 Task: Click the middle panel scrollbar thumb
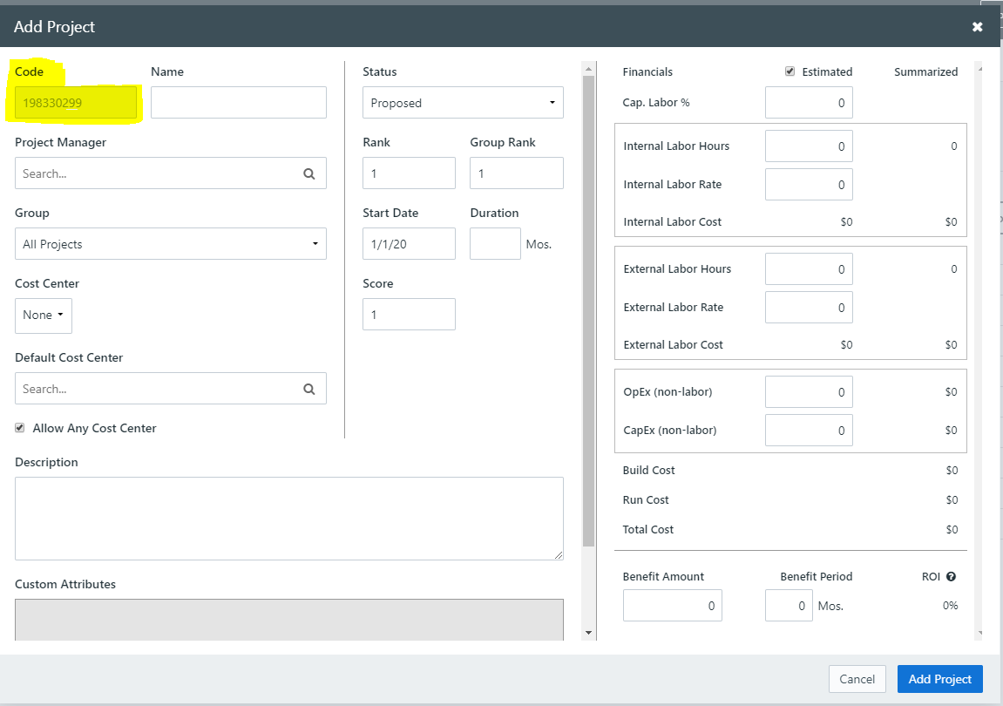click(588, 311)
